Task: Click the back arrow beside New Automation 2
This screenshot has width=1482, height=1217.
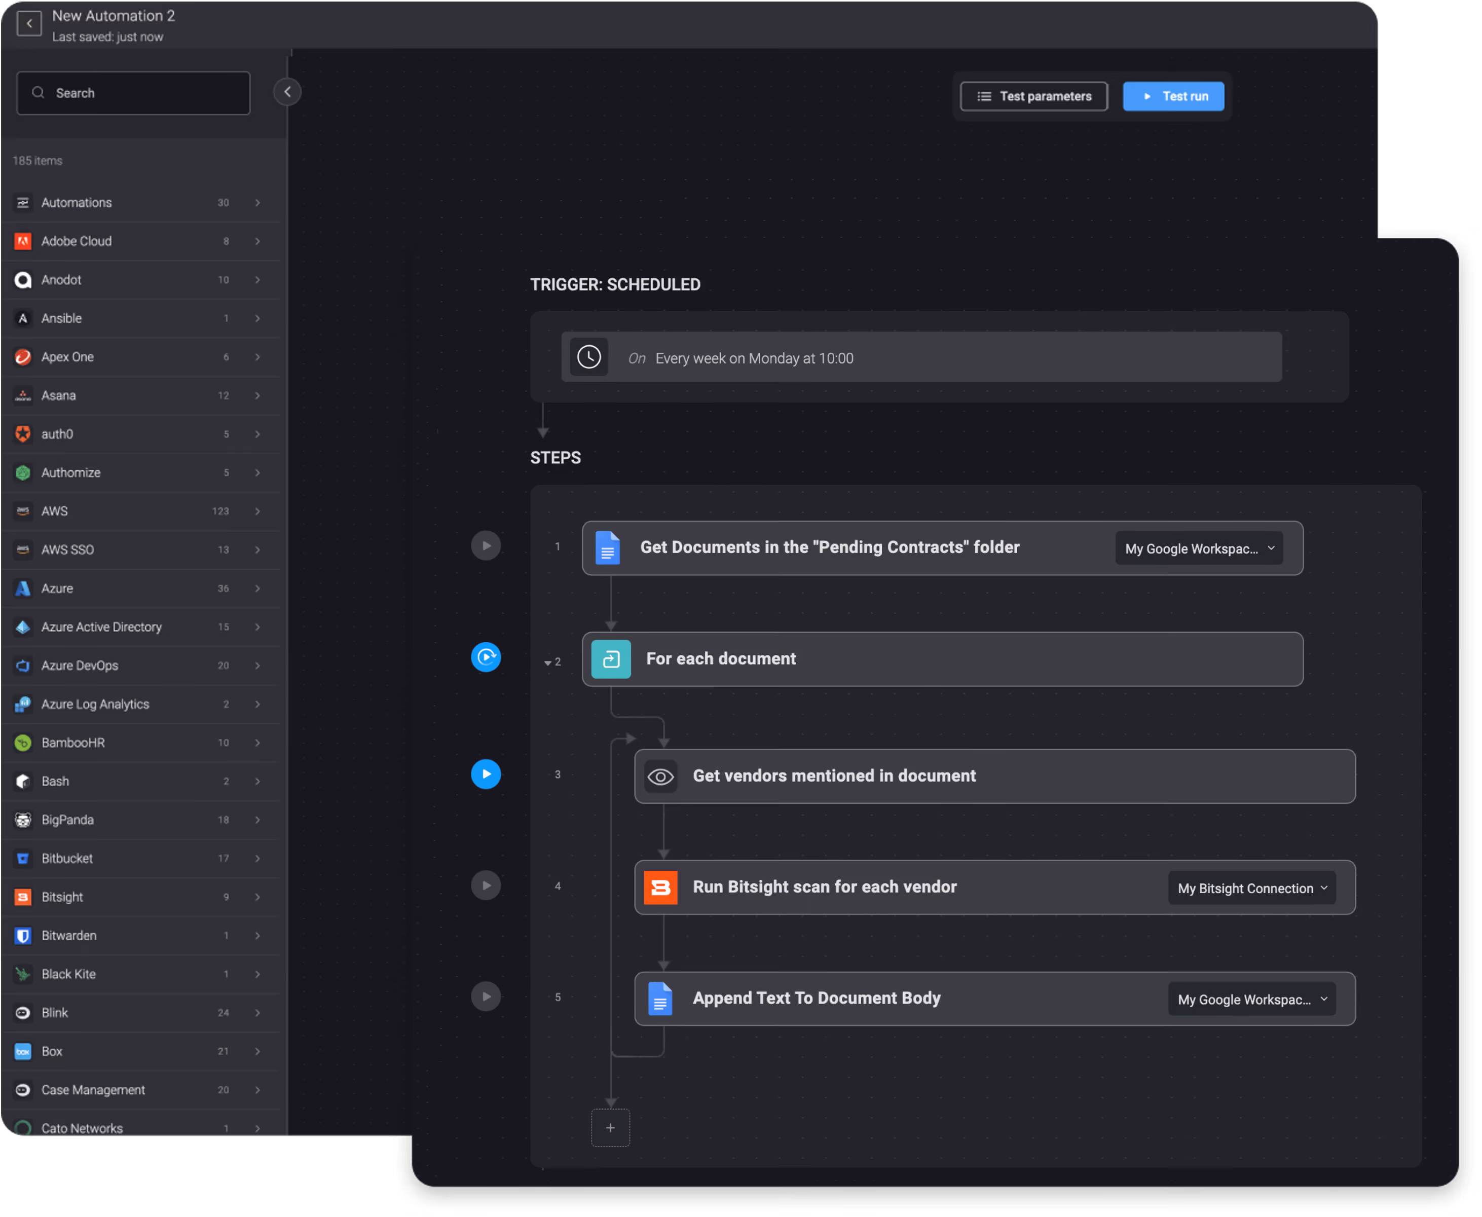Action: pos(29,24)
